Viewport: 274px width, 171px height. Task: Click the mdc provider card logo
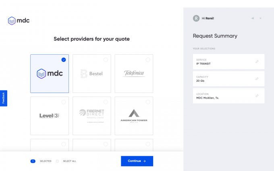[x=50, y=74]
